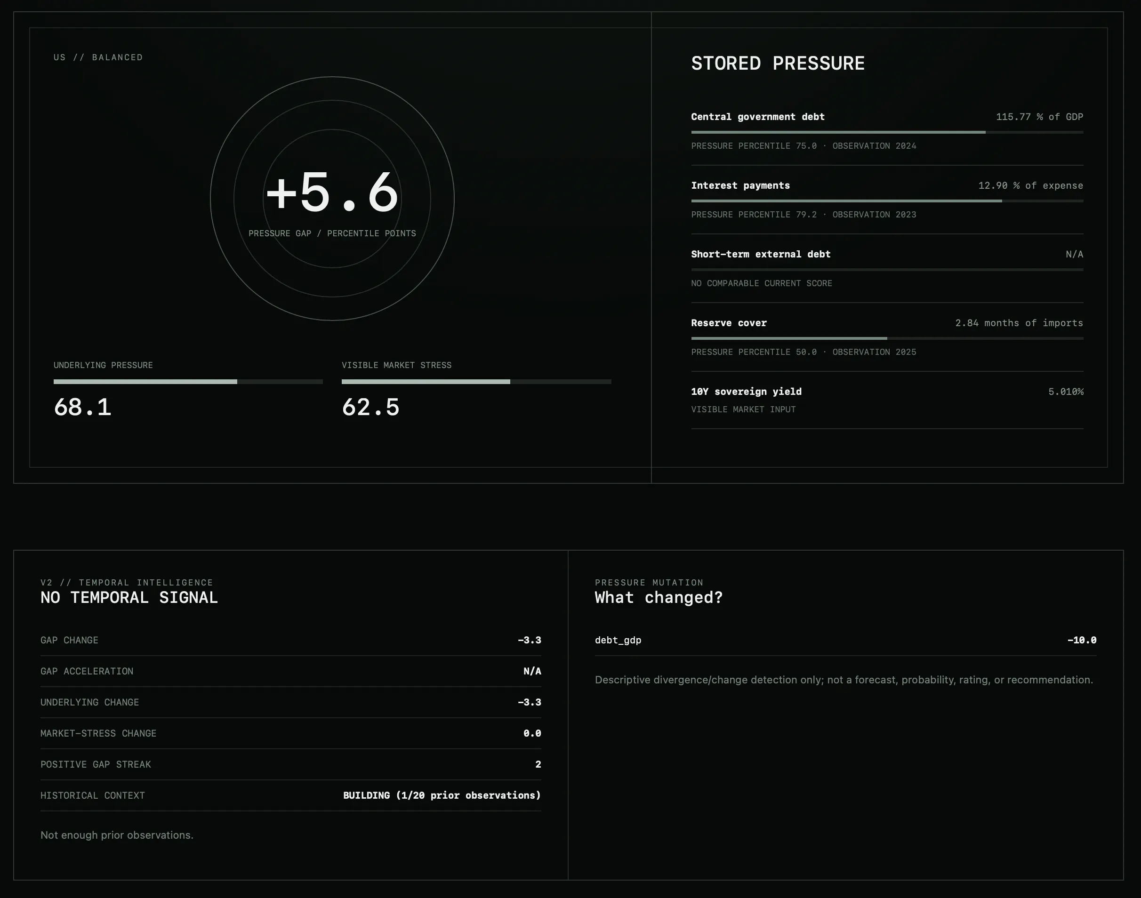Click the GAP ACCELERATION row label
The image size is (1141, 898).
point(87,672)
